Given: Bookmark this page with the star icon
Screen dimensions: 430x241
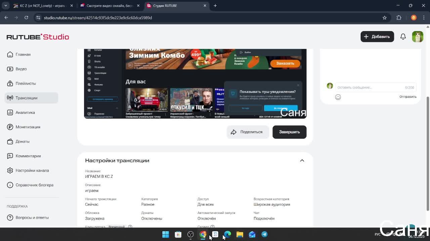Looking at the screenshot, I should 385,18.
